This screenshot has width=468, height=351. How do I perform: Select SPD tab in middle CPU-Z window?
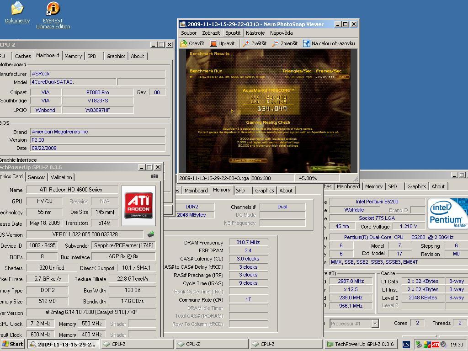[x=240, y=191]
